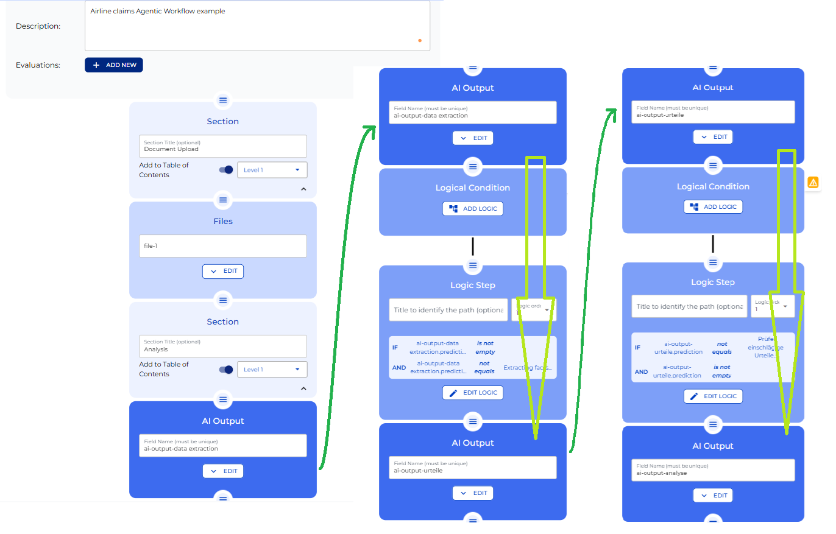Click the drag handle above the Document Upload section
The width and height of the screenshot is (836, 534).
pyautogui.click(x=223, y=100)
